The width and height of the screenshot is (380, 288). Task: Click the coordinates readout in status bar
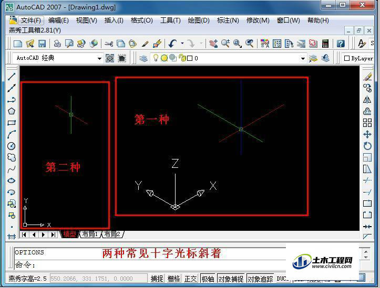pos(99,279)
